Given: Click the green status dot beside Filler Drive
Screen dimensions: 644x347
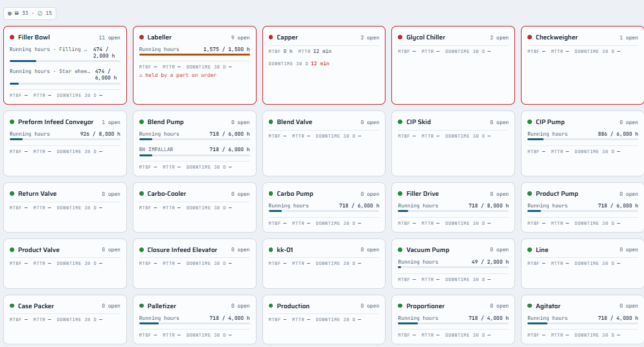Looking at the screenshot, I should [x=400, y=194].
